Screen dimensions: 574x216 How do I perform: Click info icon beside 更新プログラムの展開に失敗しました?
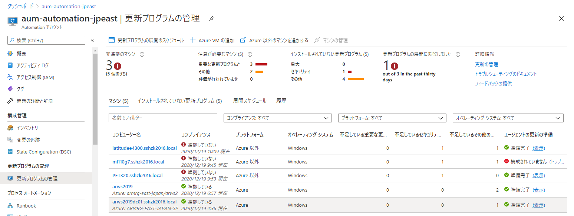point(458,54)
